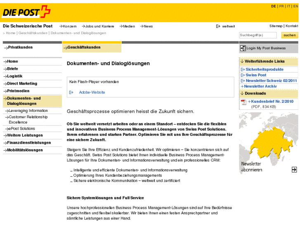Viewport: 300px width, 225px height.
Task: Open Home in the left sidebar
Action: (32, 62)
